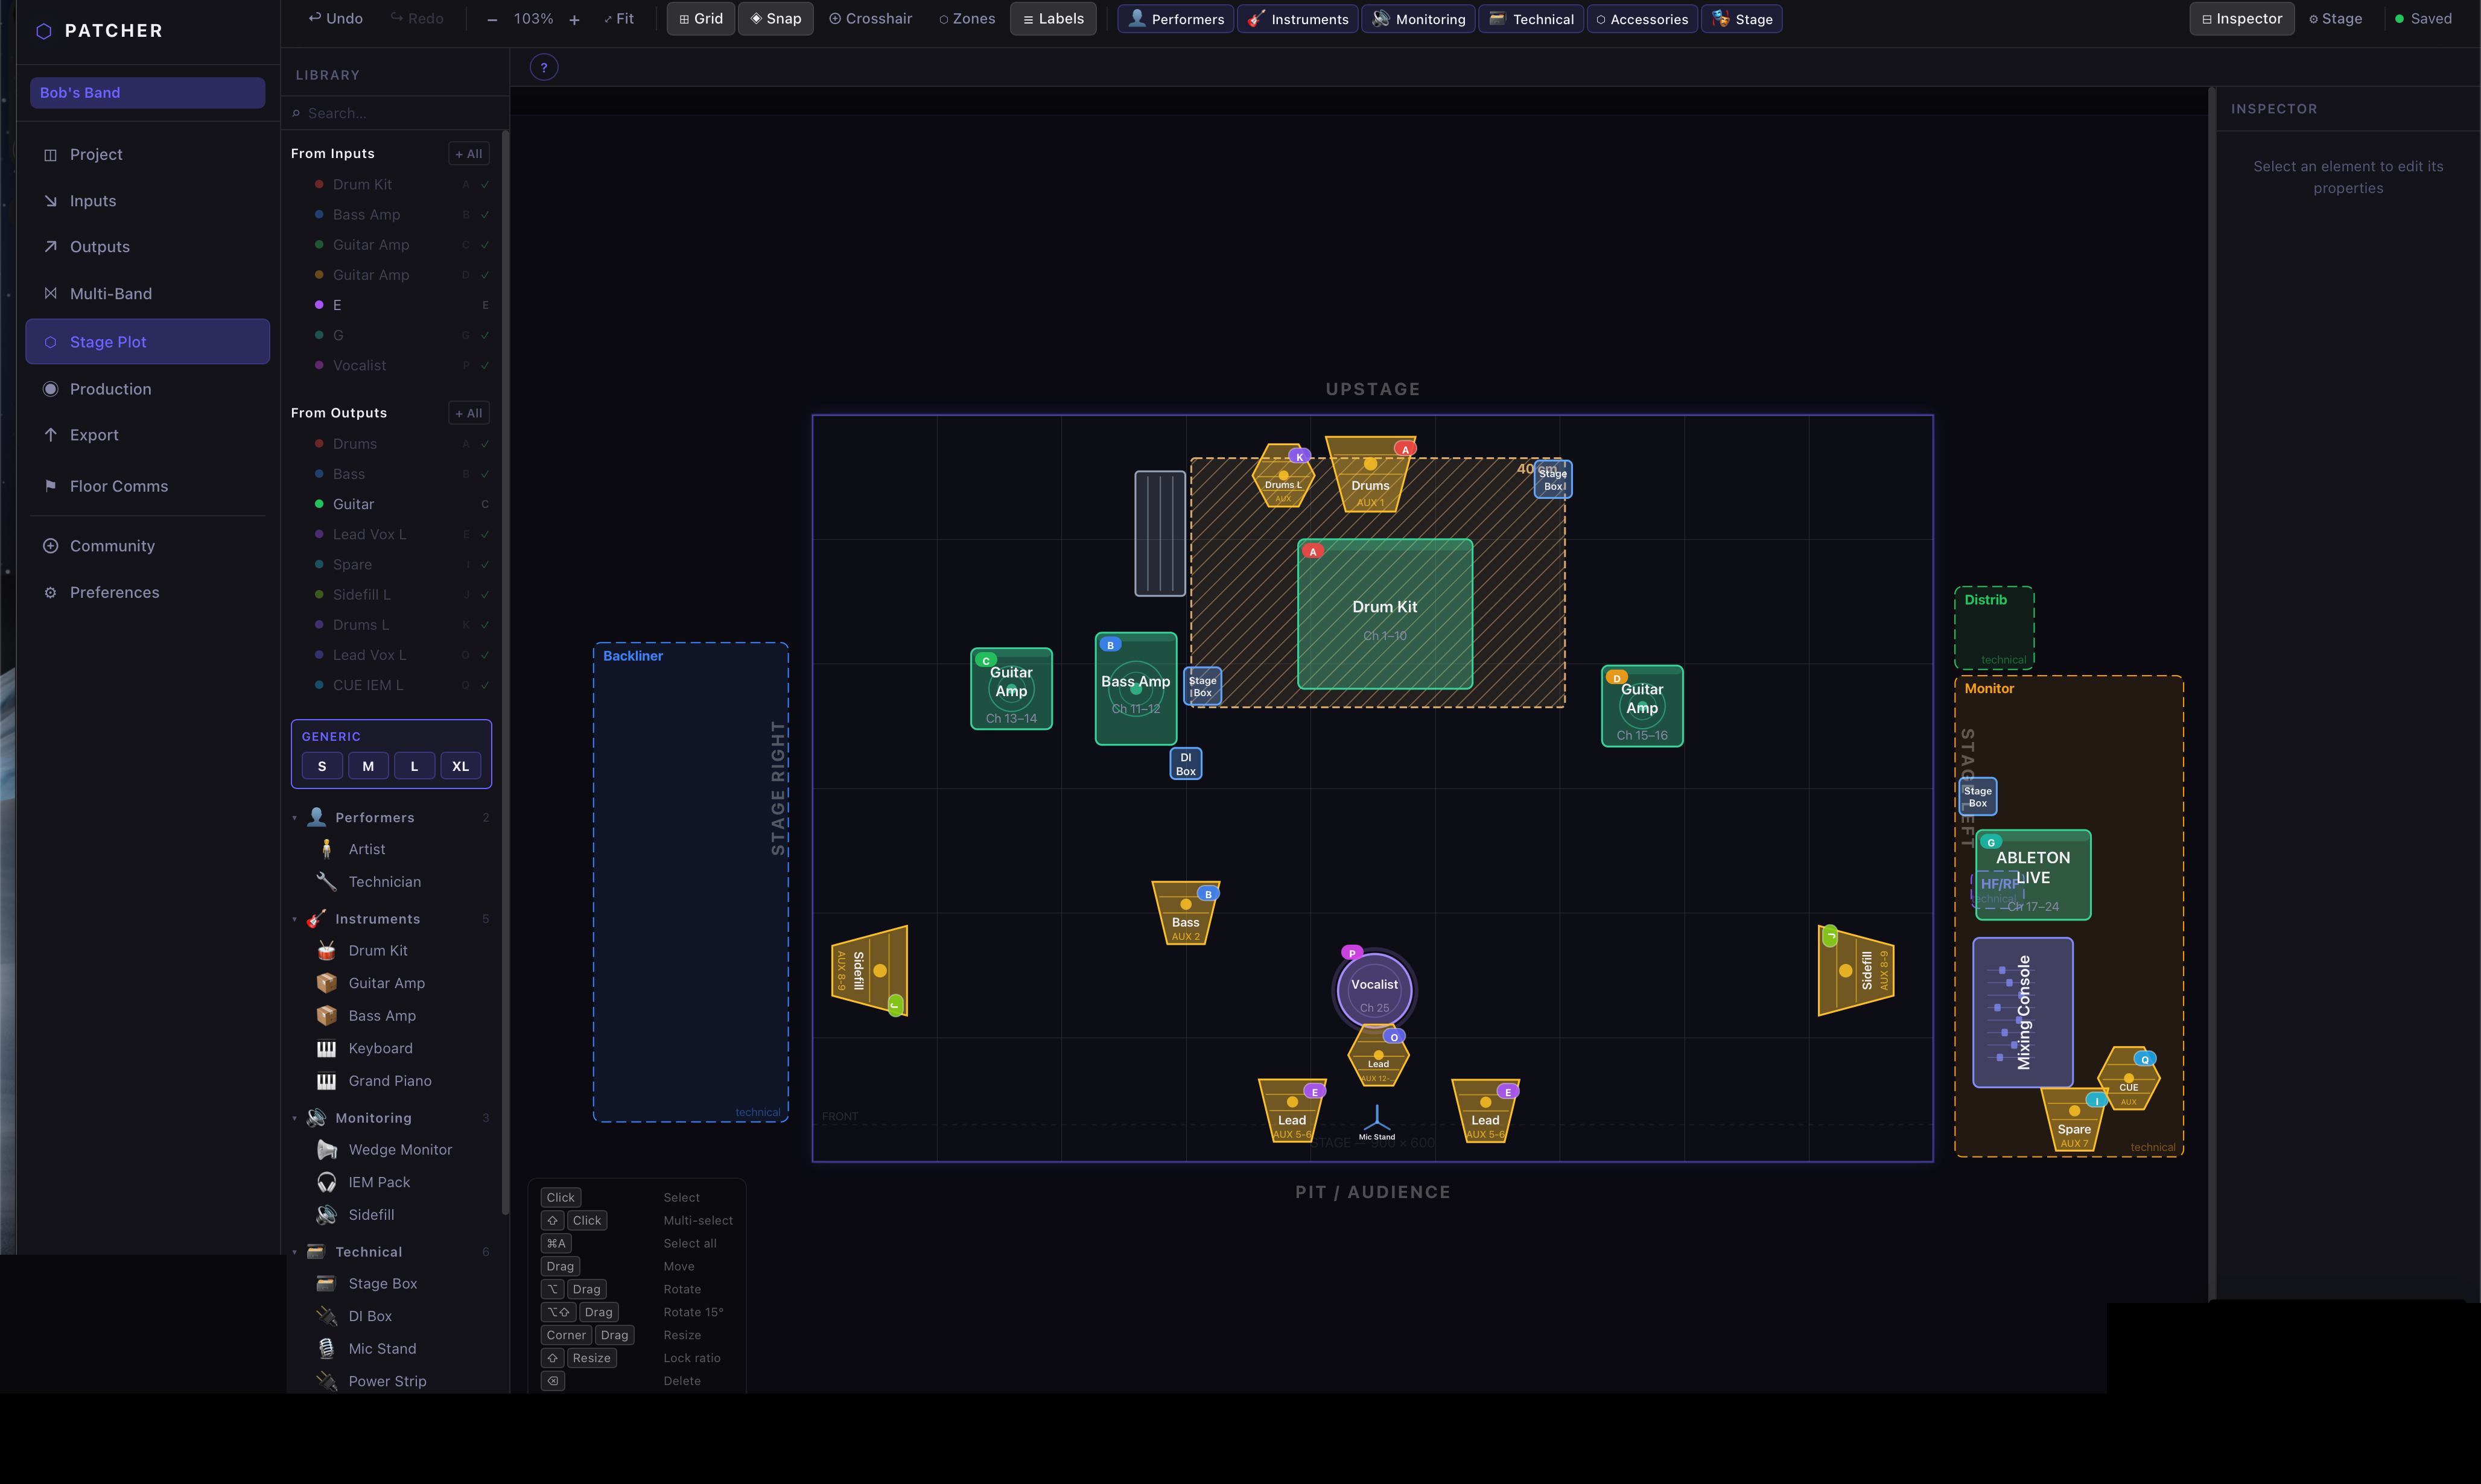This screenshot has width=2481, height=1484.
Task: Click the Fit zoom button
Action: [x=619, y=19]
